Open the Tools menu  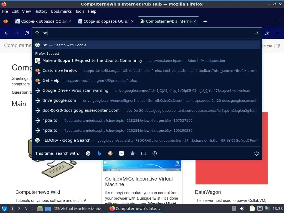pos(80,11)
